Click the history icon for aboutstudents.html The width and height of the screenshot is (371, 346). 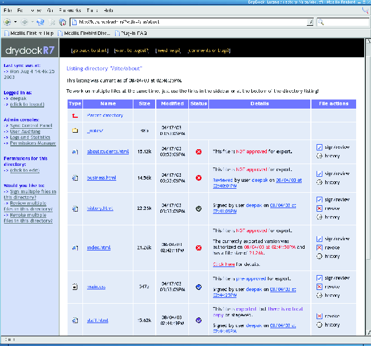click(x=319, y=156)
